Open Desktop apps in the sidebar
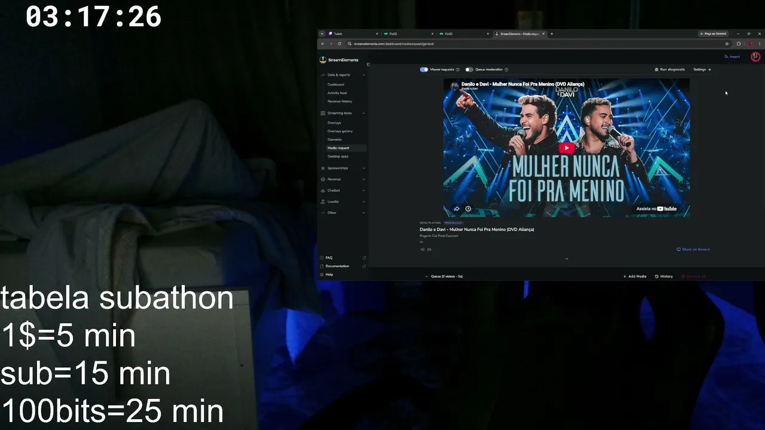This screenshot has height=430, width=765. point(338,156)
